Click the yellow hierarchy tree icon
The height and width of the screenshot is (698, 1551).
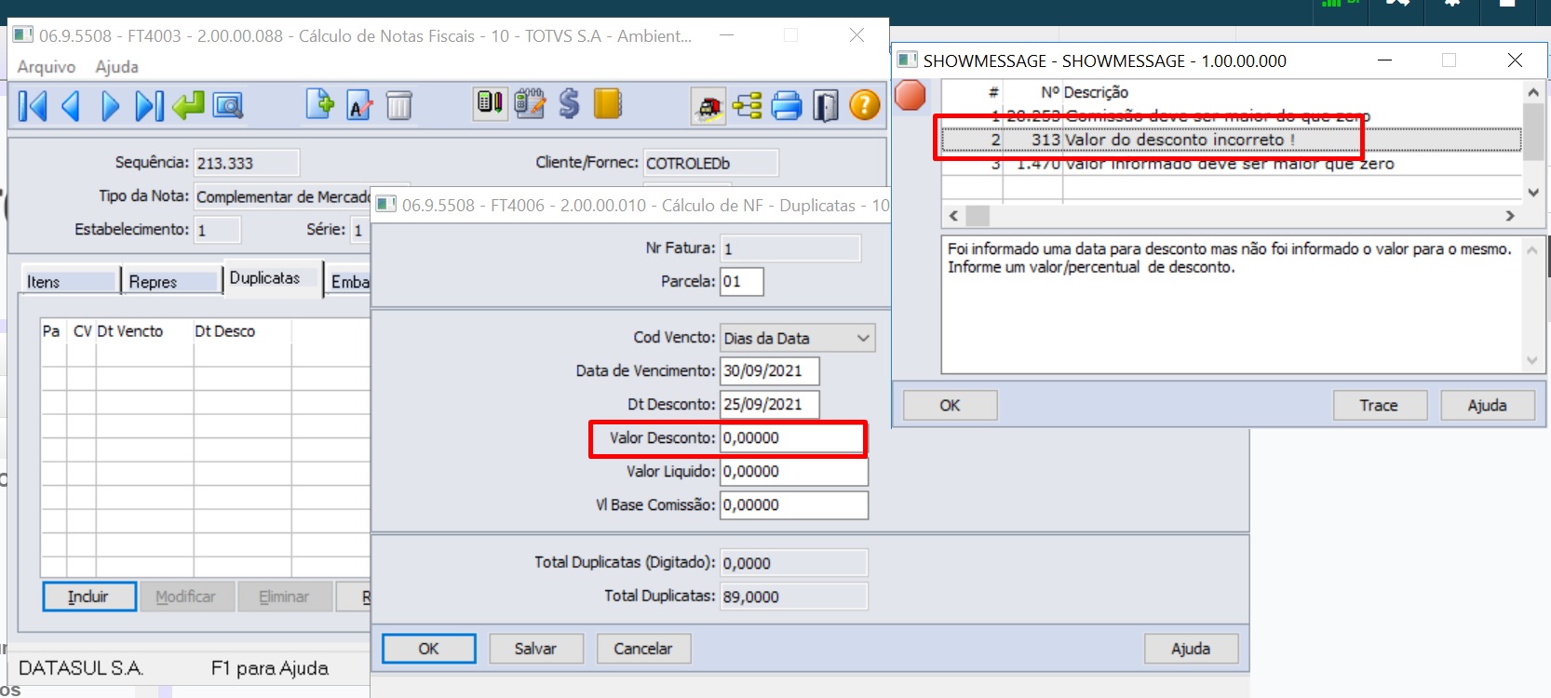(x=748, y=106)
